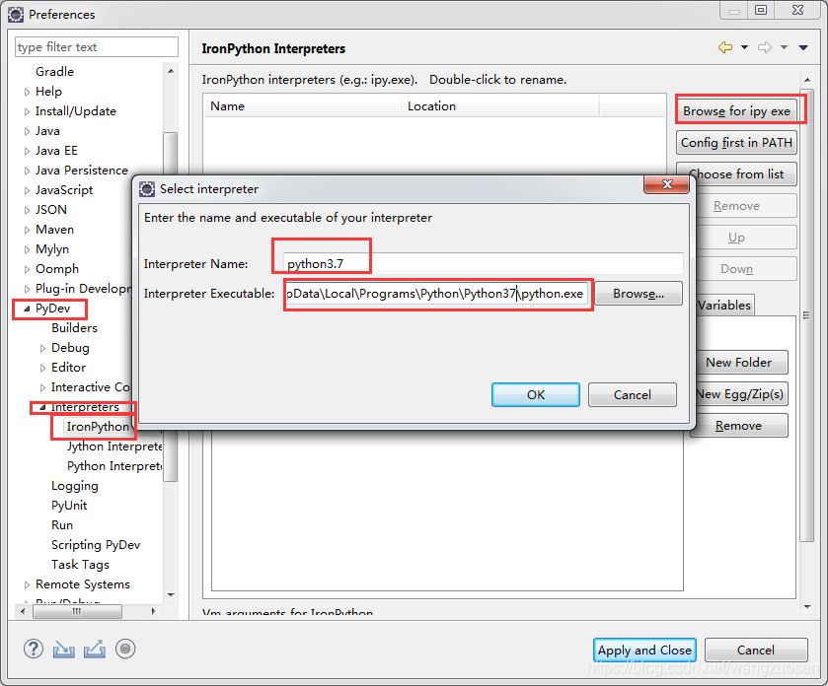Click the lower Remove button for libraries

click(739, 426)
